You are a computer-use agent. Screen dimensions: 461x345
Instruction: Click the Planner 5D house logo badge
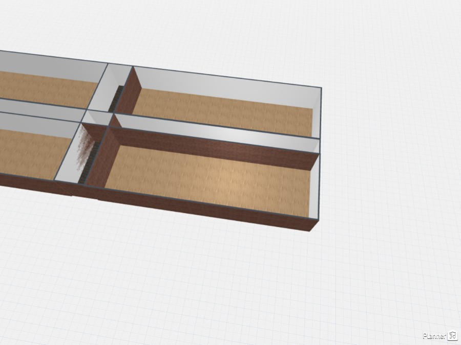click(x=451, y=337)
